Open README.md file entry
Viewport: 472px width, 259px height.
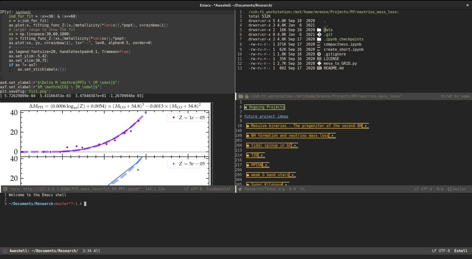click(333, 68)
